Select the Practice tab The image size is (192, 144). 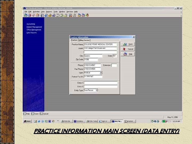74,40
